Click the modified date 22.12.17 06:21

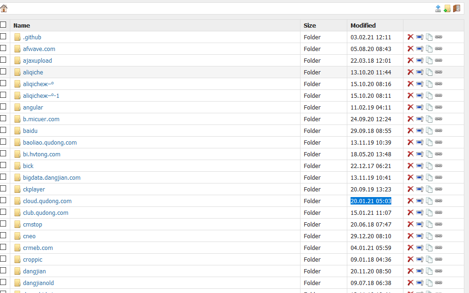tap(371, 166)
